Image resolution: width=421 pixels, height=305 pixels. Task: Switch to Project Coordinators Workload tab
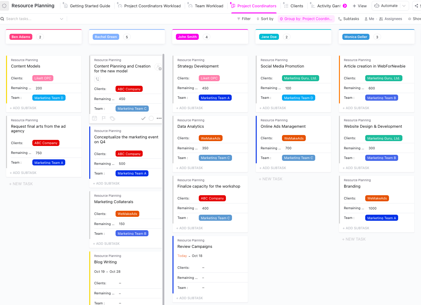[x=149, y=6]
